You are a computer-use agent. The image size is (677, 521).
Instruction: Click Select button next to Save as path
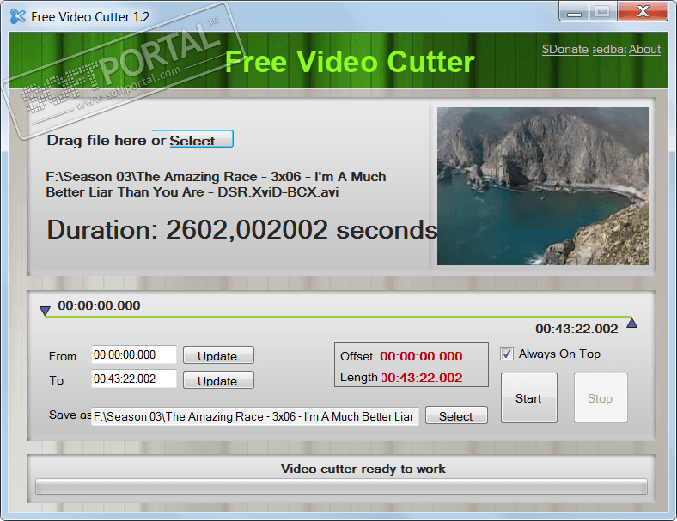tap(456, 415)
